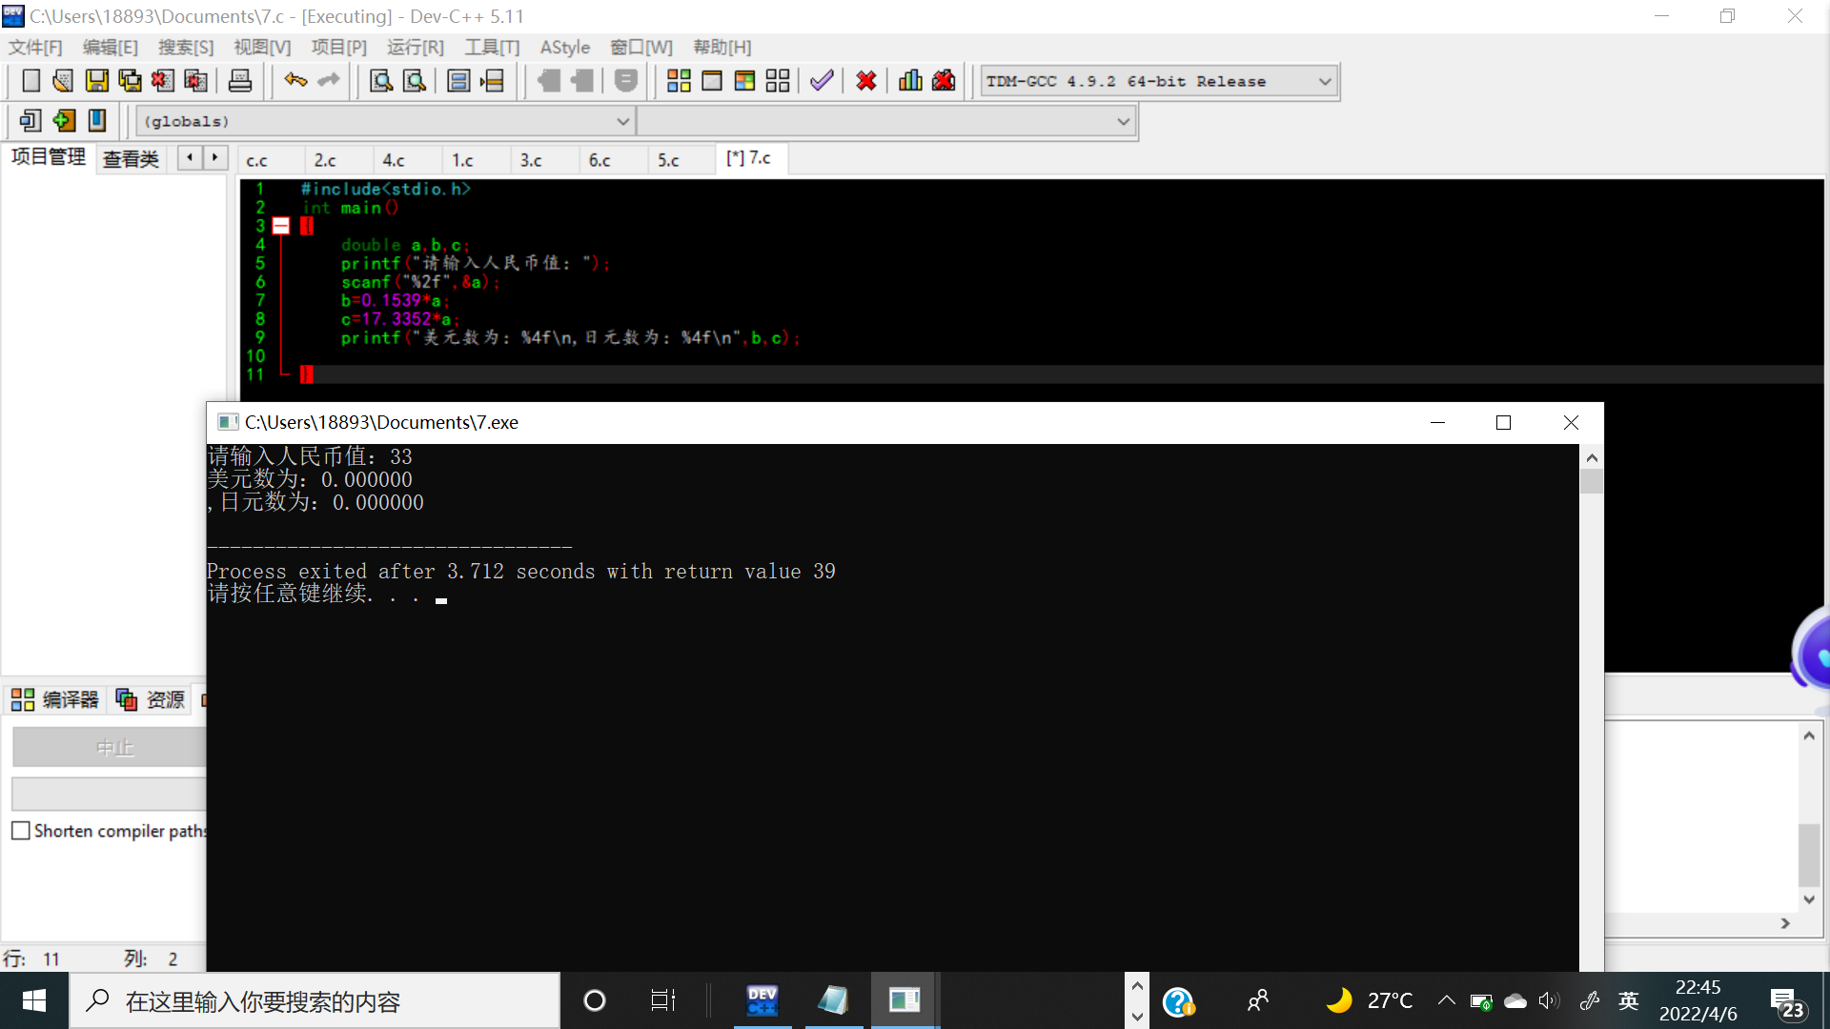Open the 资源 bottom tab

click(x=151, y=700)
